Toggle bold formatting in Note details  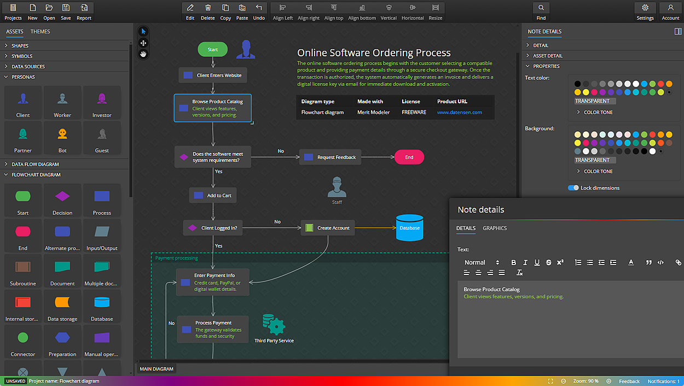[513, 262]
